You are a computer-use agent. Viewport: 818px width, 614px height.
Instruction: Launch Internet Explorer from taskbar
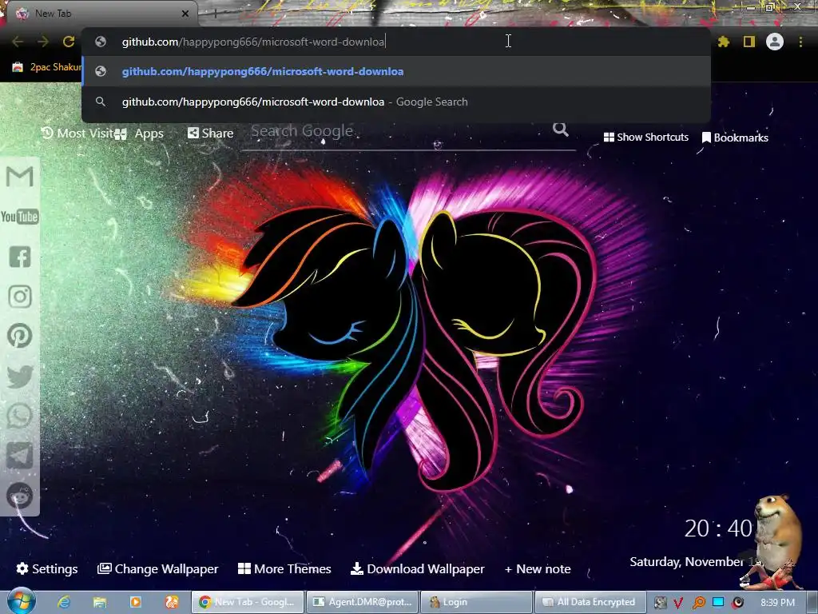click(x=64, y=602)
